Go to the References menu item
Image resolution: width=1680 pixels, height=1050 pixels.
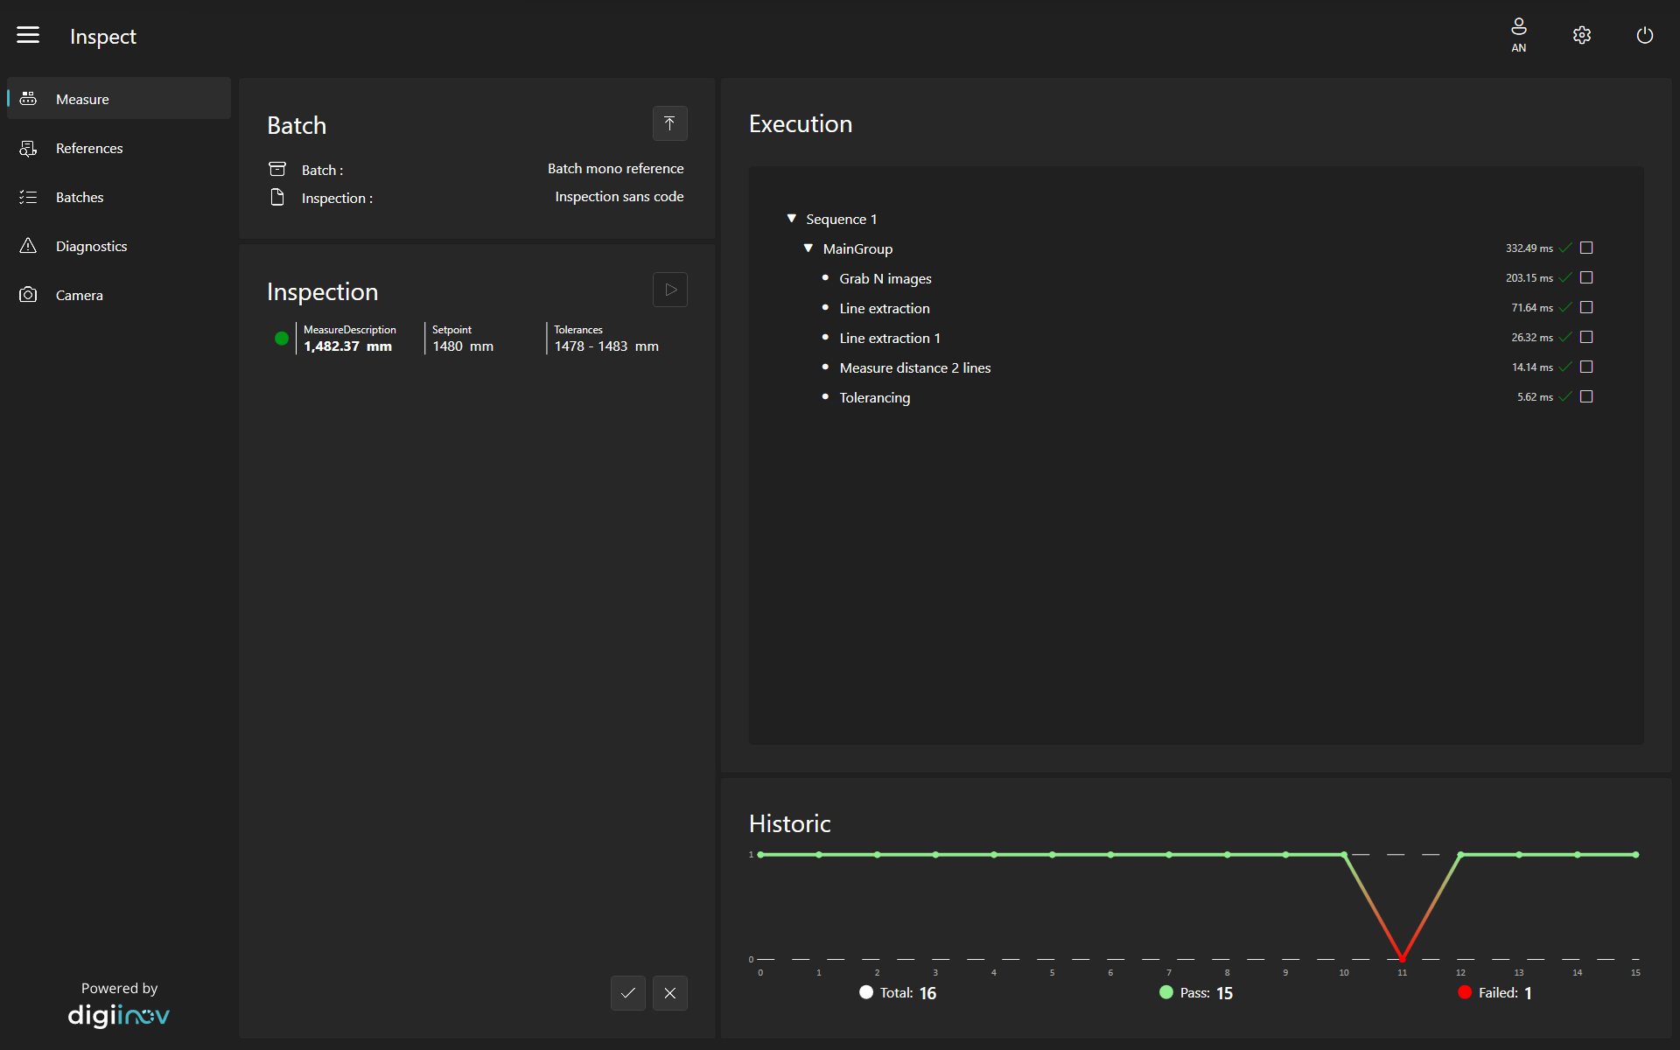pyautogui.click(x=88, y=148)
